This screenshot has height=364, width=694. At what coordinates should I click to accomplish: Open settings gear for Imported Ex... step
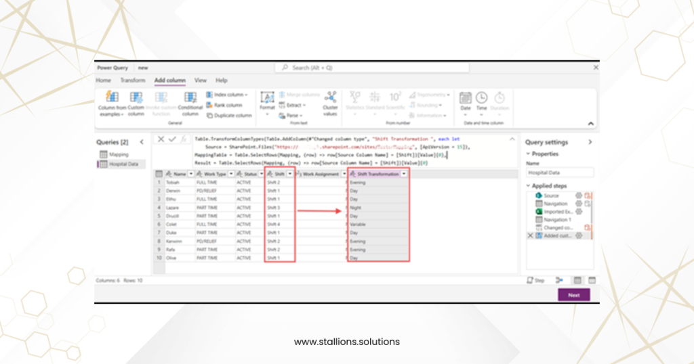pyautogui.click(x=579, y=212)
